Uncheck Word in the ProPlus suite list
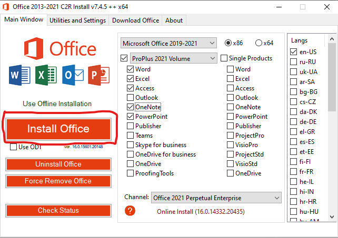The height and width of the screenshot is (238, 338). (130, 69)
